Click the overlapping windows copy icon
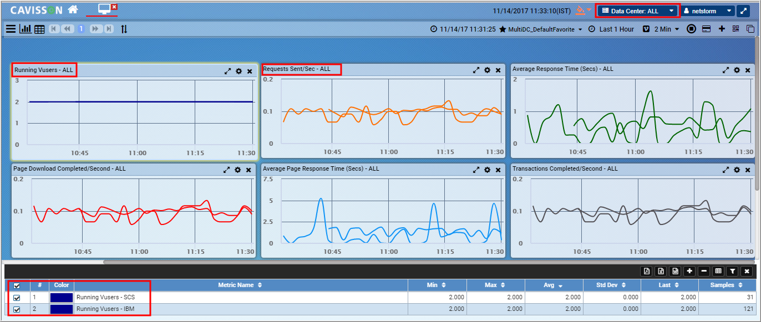Image resolution: width=761 pixels, height=322 pixels. point(750,29)
